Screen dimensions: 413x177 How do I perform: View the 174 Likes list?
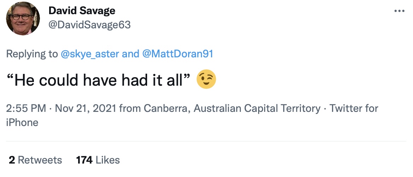click(x=98, y=160)
